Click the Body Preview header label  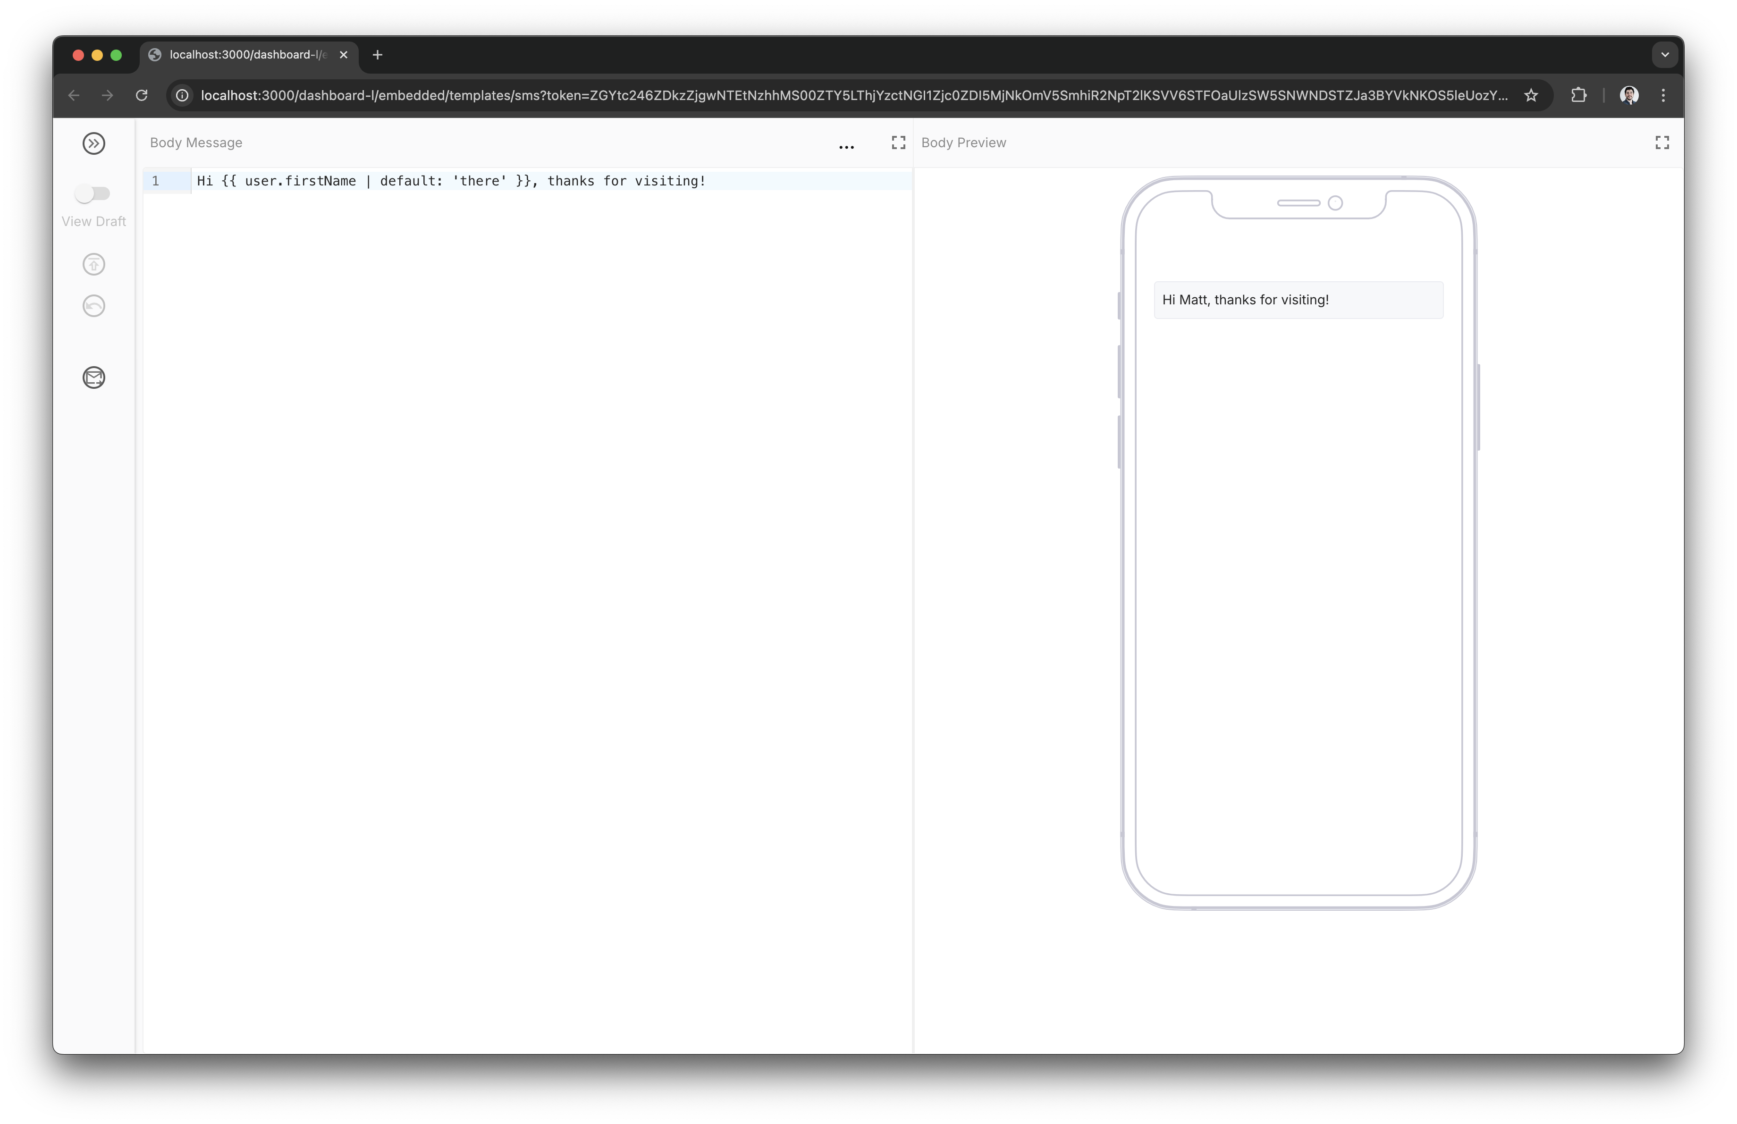pos(963,143)
